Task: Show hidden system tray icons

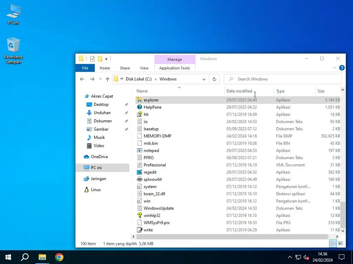Action: [290, 257]
